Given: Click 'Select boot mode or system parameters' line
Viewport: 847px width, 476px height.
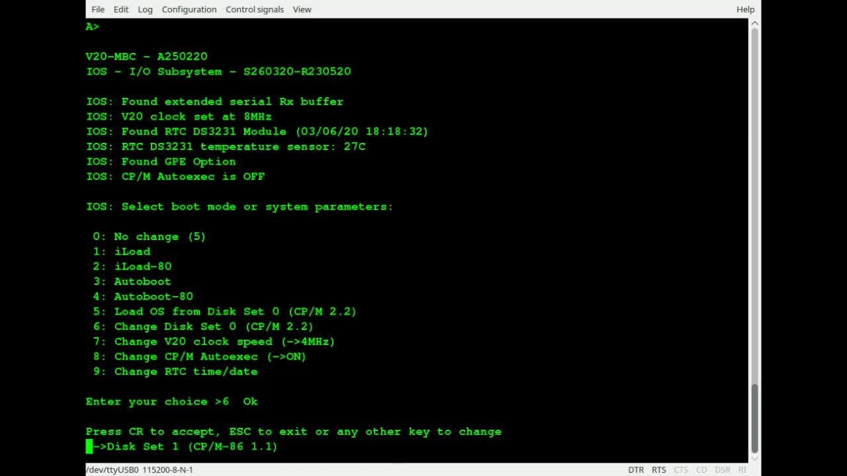Looking at the screenshot, I should click(240, 207).
